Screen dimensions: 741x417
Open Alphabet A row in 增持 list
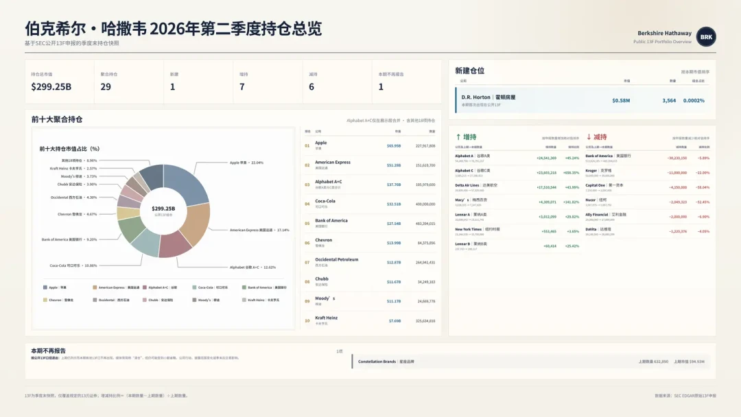tap(517, 158)
